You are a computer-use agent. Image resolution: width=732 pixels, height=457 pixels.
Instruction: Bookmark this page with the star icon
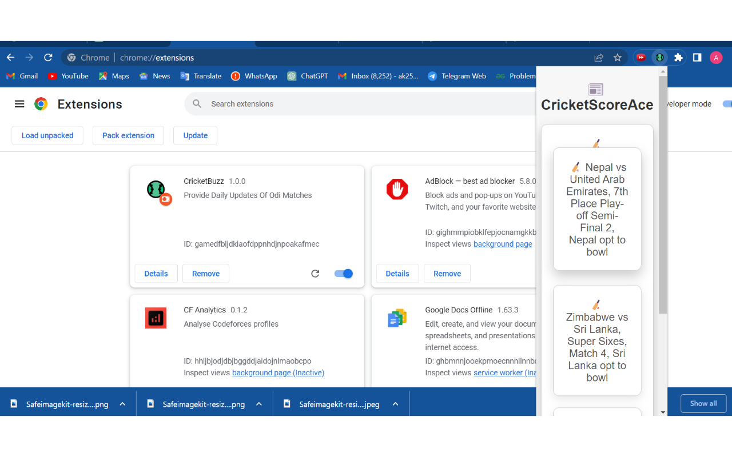click(x=618, y=58)
